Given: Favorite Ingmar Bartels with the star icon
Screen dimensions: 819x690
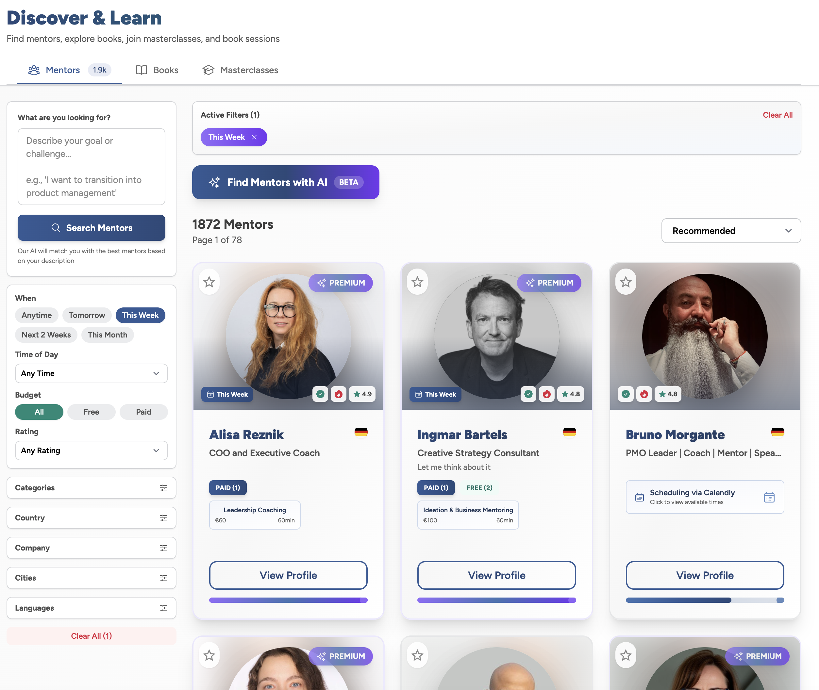Looking at the screenshot, I should [x=418, y=282].
